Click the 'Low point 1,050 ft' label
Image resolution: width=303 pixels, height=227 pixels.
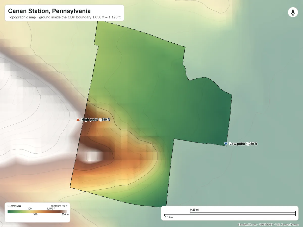[x=243, y=144]
